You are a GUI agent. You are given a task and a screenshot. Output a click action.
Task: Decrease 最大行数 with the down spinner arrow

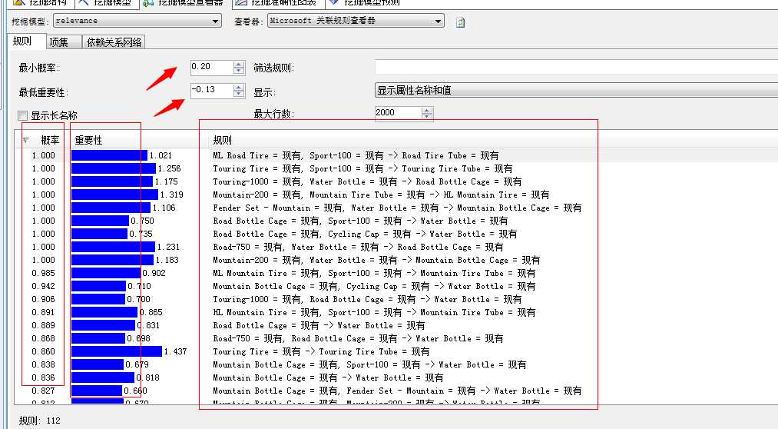pos(427,117)
